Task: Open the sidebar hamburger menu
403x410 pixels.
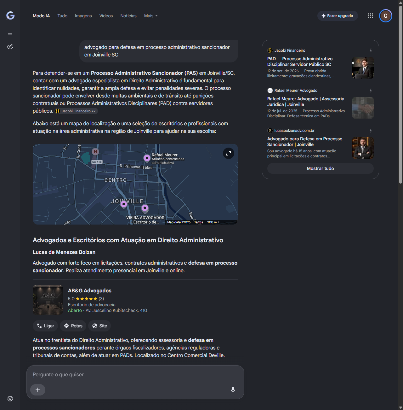Action: 10,34
